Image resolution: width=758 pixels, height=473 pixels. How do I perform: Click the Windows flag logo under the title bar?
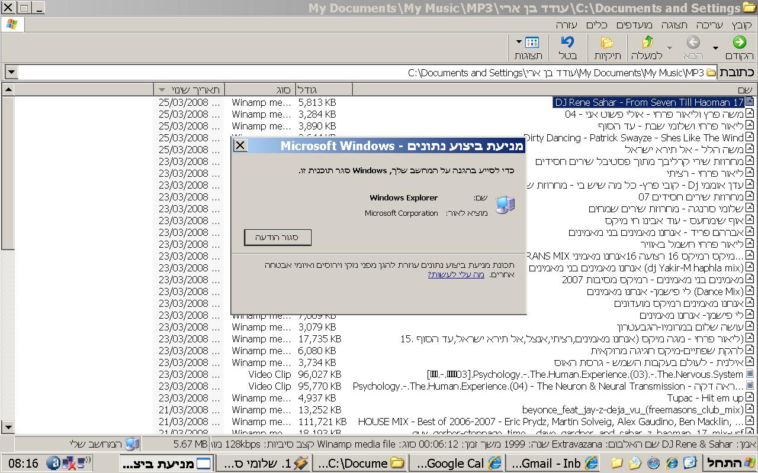click(x=11, y=24)
